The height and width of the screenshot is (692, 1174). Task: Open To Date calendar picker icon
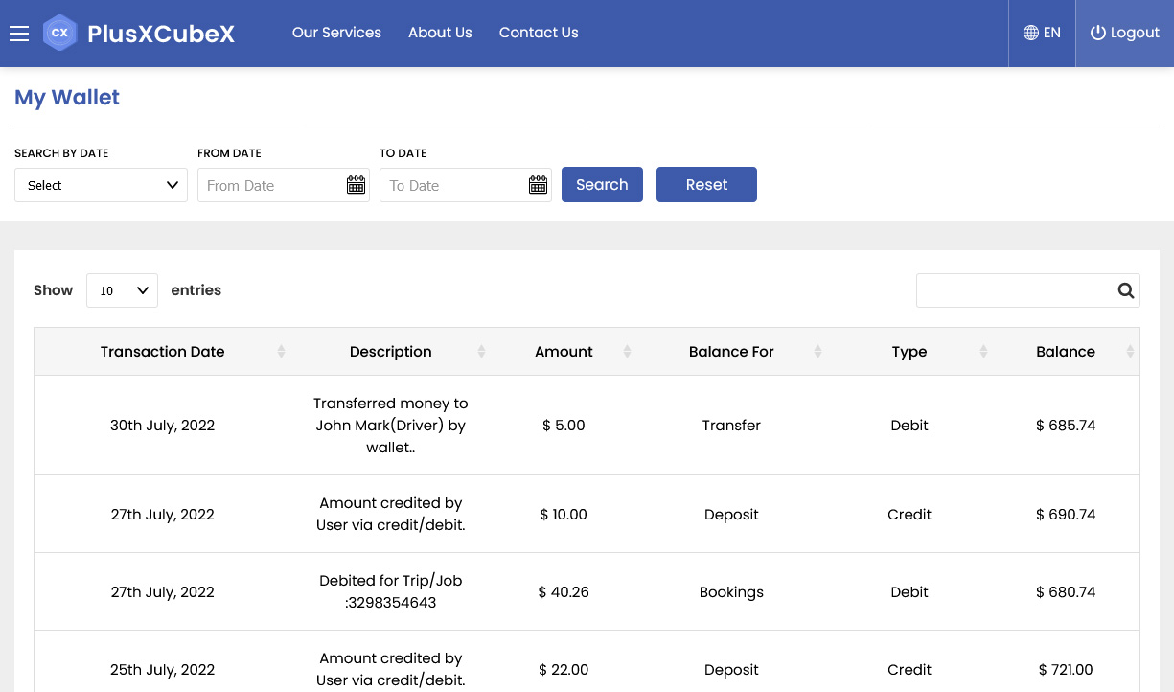click(x=538, y=185)
